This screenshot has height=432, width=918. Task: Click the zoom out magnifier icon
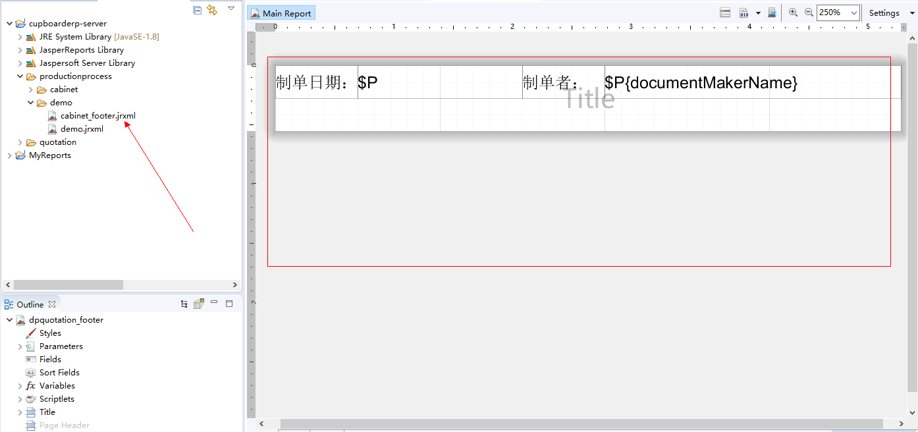[x=809, y=13]
